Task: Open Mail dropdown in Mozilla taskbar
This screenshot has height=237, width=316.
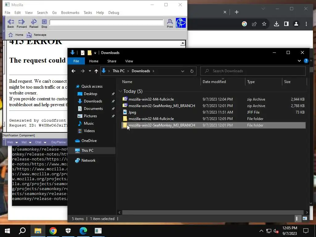Action: click(x=27, y=142)
